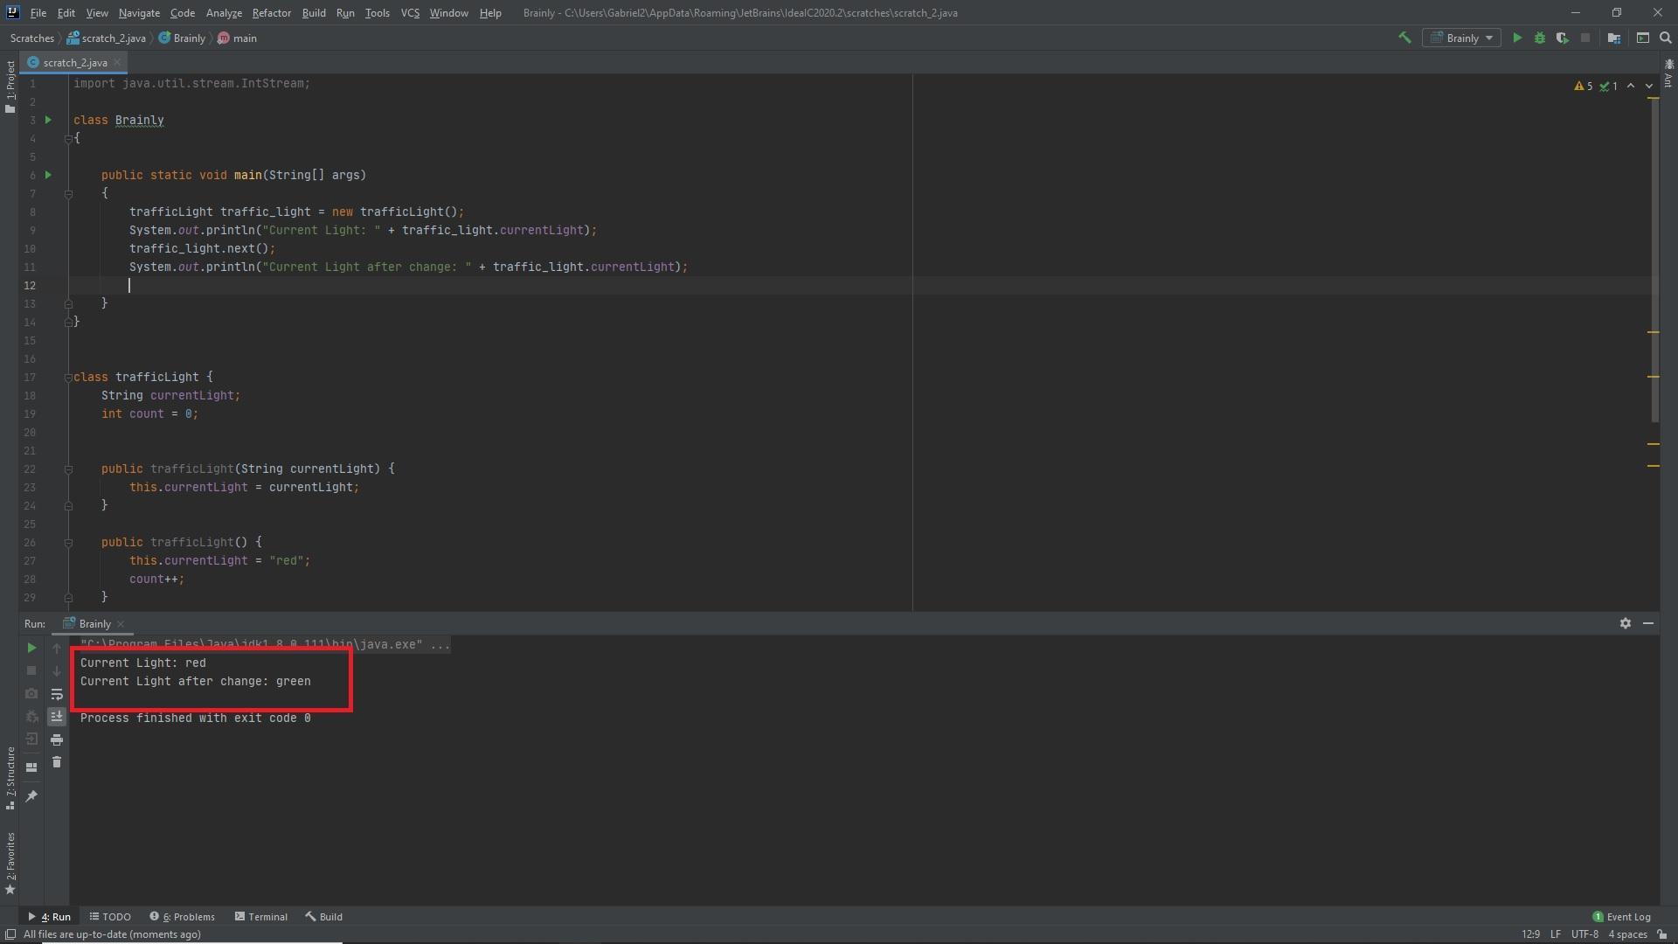The image size is (1678, 944).
Task: Debug Brainly with the green bug icon
Action: point(1540,38)
